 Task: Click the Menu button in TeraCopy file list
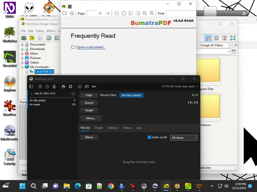click(89, 137)
